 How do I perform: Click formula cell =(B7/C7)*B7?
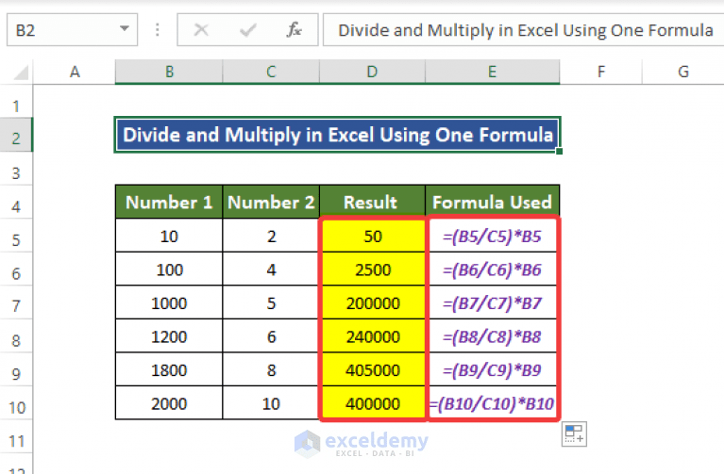click(x=492, y=302)
